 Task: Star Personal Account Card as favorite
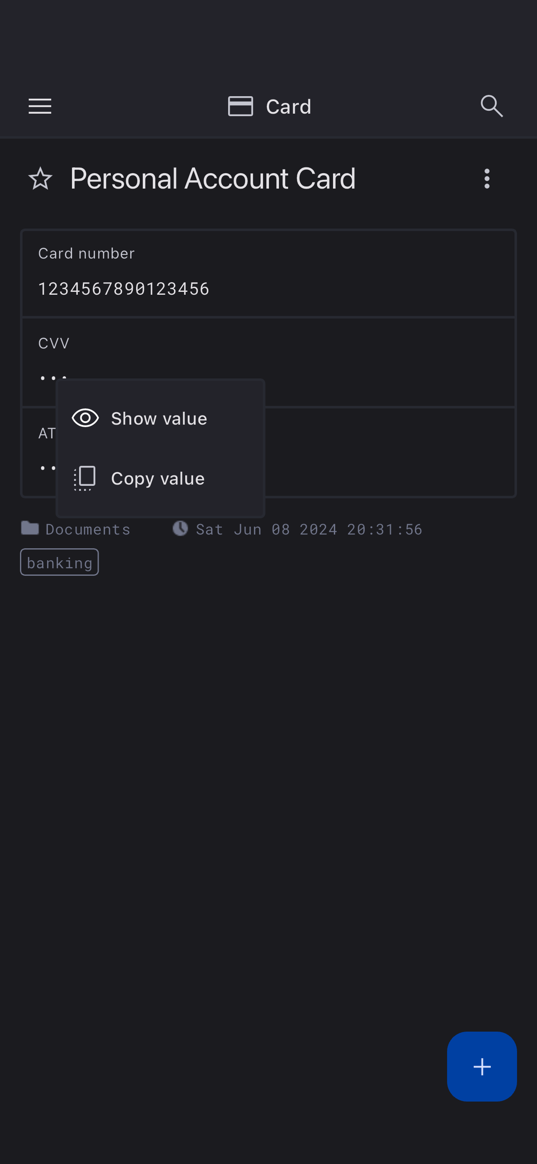pyautogui.click(x=40, y=179)
